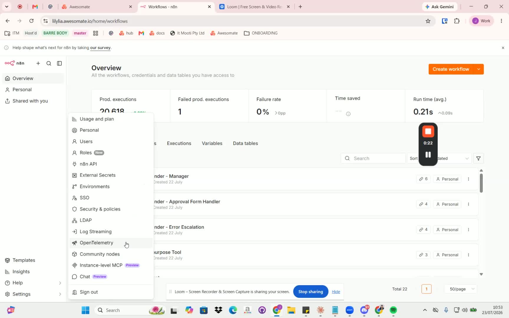The height and width of the screenshot is (318, 509).
Task: Open Dropbox from the taskbar
Action: 218,310
